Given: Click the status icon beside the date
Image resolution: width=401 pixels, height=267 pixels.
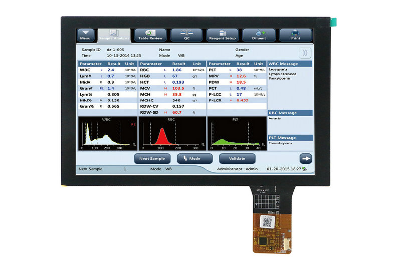Looking at the screenshot, I should [305, 169].
